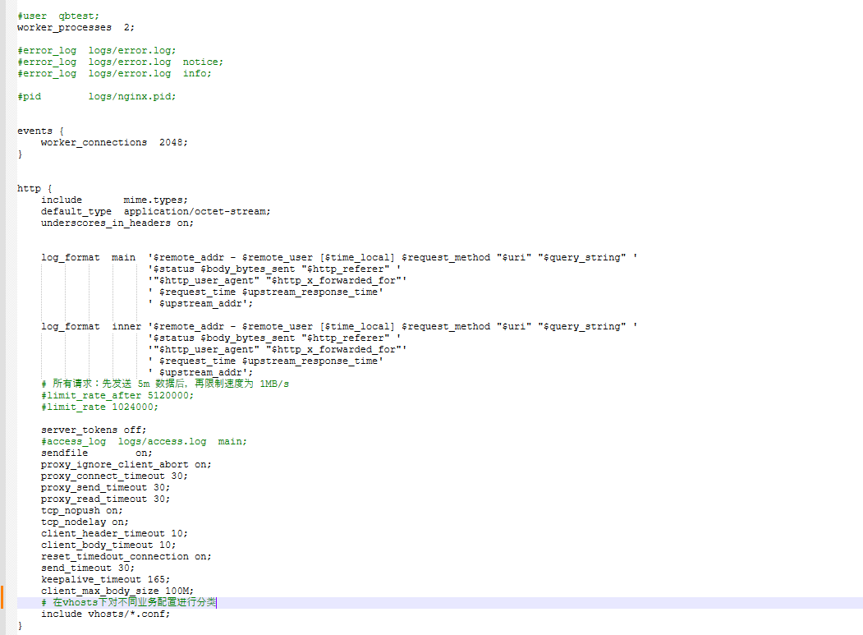Viewport: 863px width, 635px height.
Task: Click 'default_type application/octet-stream;' line
Action: pos(156,211)
